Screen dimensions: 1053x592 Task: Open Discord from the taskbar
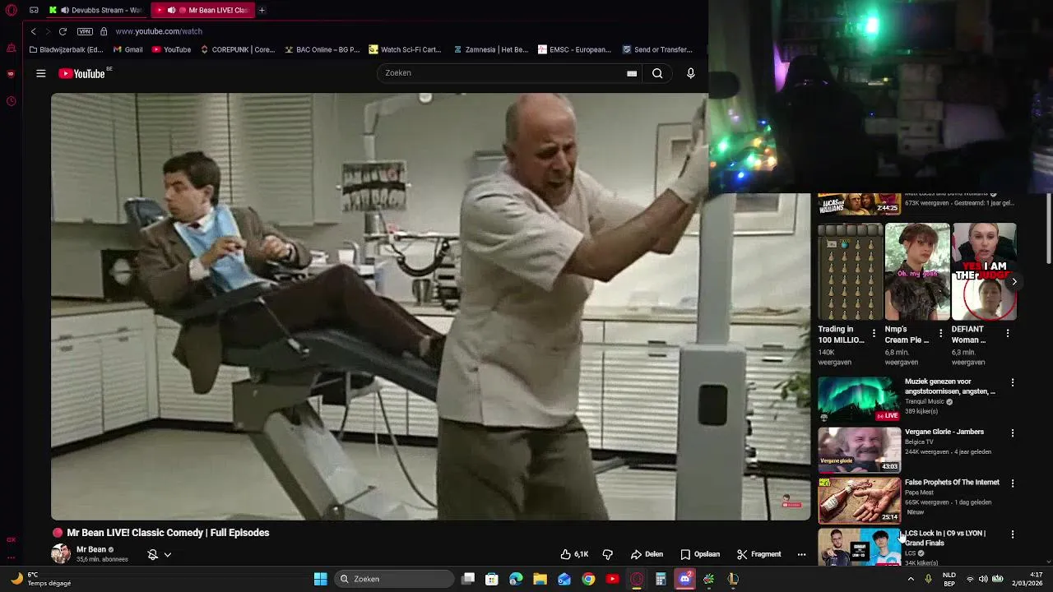point(684,579)
